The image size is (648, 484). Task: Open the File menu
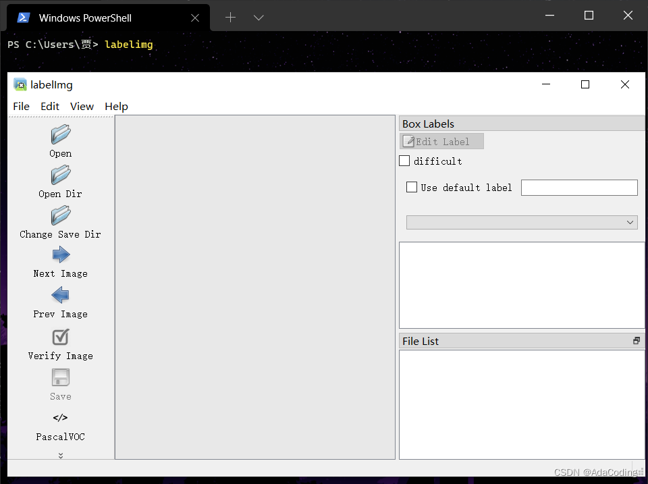coord(21,106)
